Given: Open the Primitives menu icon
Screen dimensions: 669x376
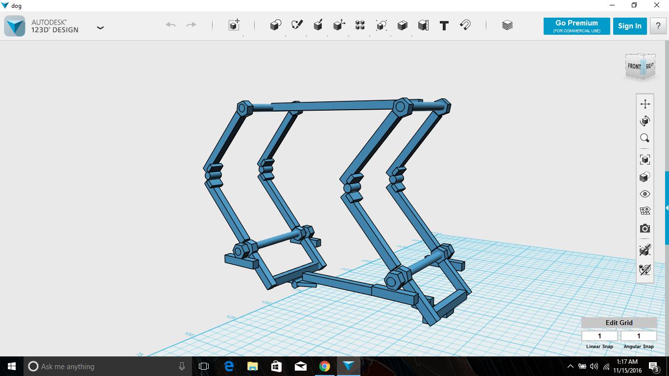Looking at the screenshot, I should (x=276, y=25).
